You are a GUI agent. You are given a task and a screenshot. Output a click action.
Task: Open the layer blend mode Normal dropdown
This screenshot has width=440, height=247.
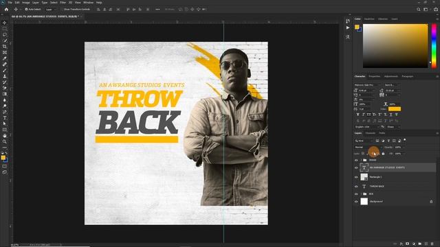click(x=368, y=147)
